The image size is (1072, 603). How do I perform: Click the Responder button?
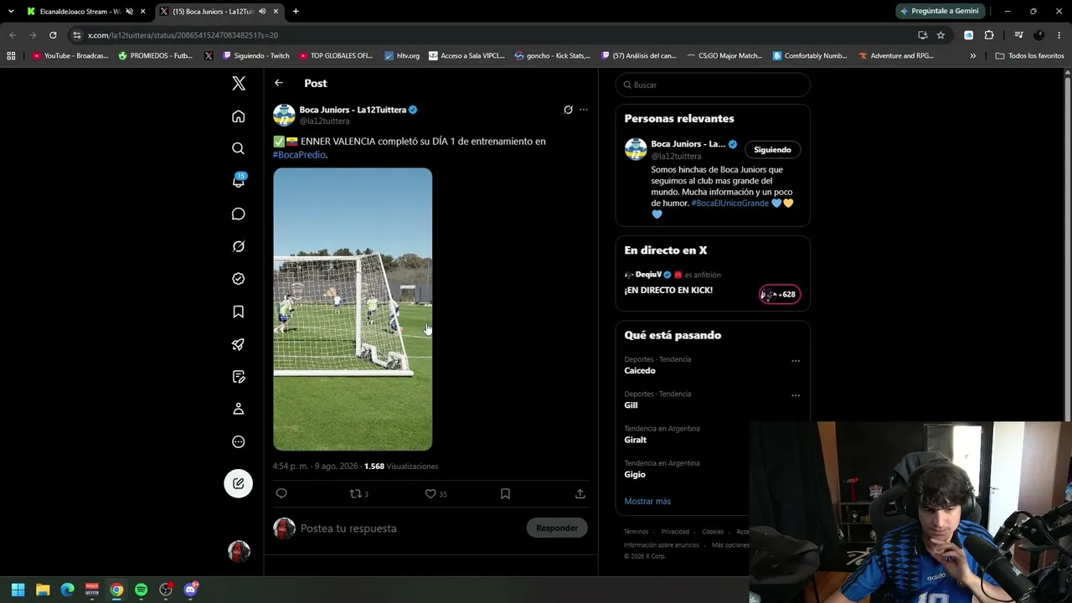[557, 528]
